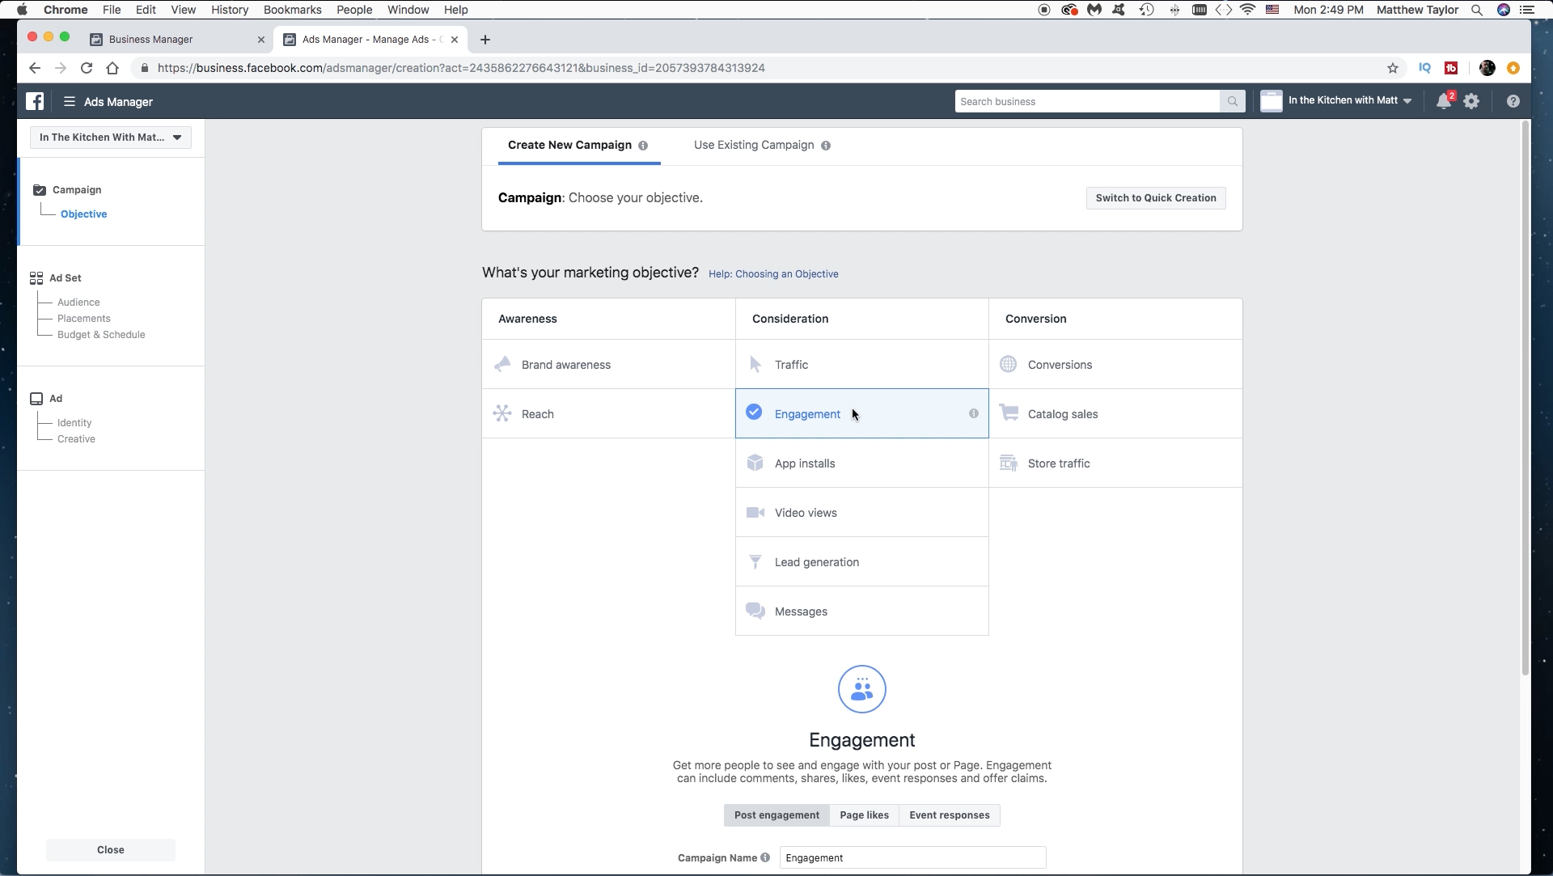This screenshot has height=876, width=1553.
Task: Select the Messages objective icon
Action: (756, 612)
